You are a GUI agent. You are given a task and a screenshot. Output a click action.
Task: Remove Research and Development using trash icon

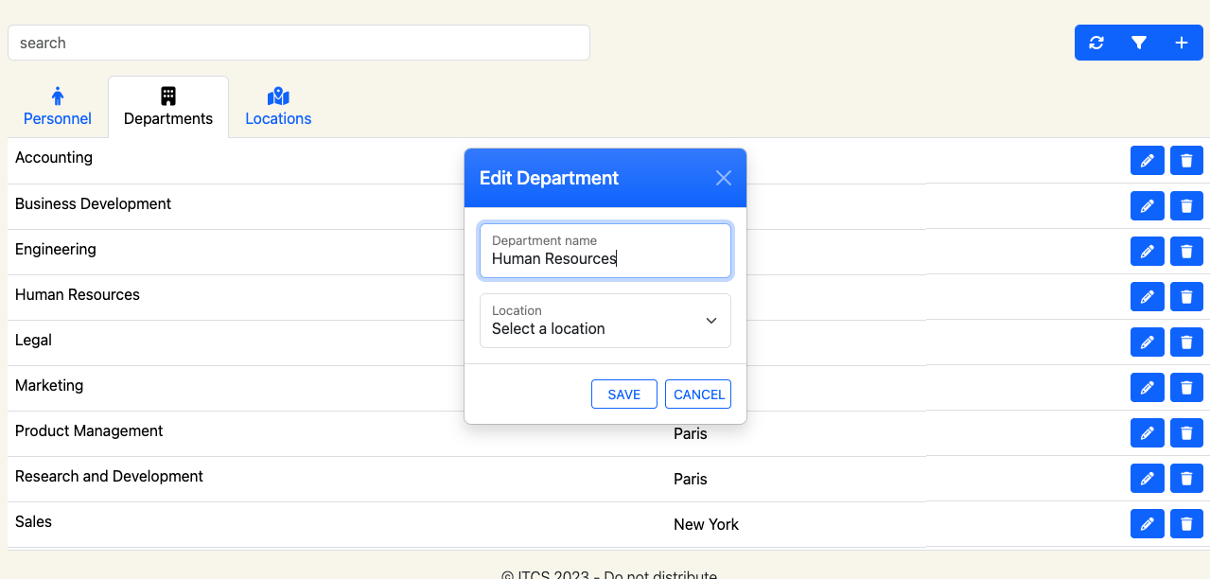[1186, 479]
